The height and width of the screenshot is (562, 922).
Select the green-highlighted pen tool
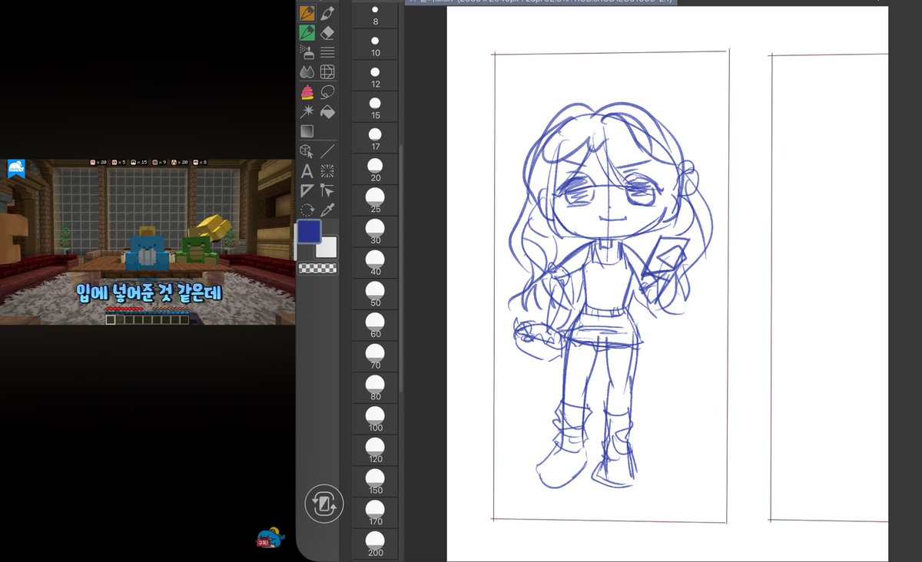[307, 33]
